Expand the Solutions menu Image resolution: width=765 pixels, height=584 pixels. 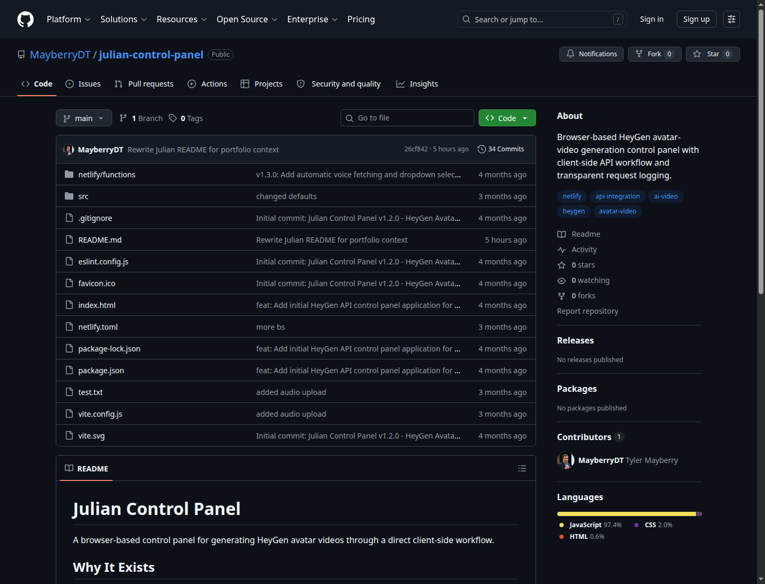point(123,19)
